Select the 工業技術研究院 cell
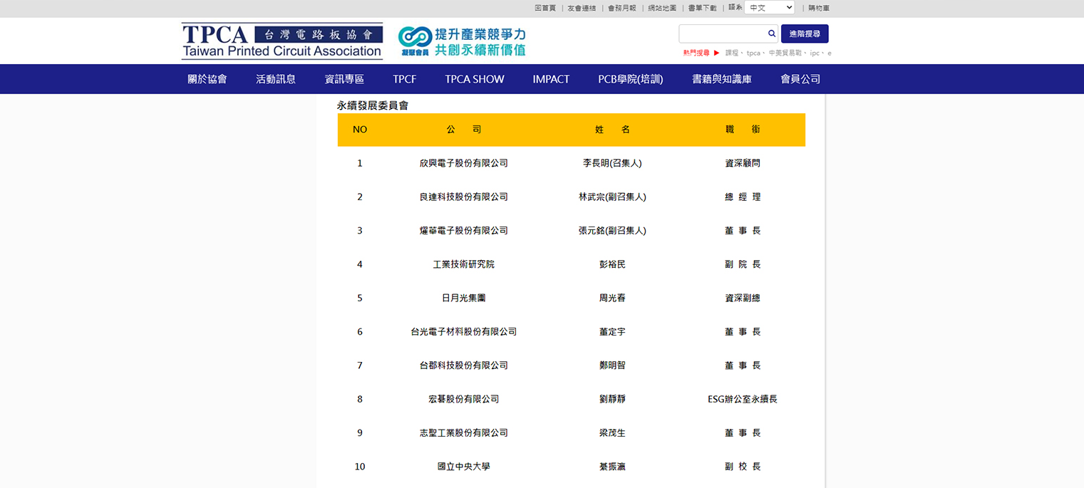 [x=464, y=264]
